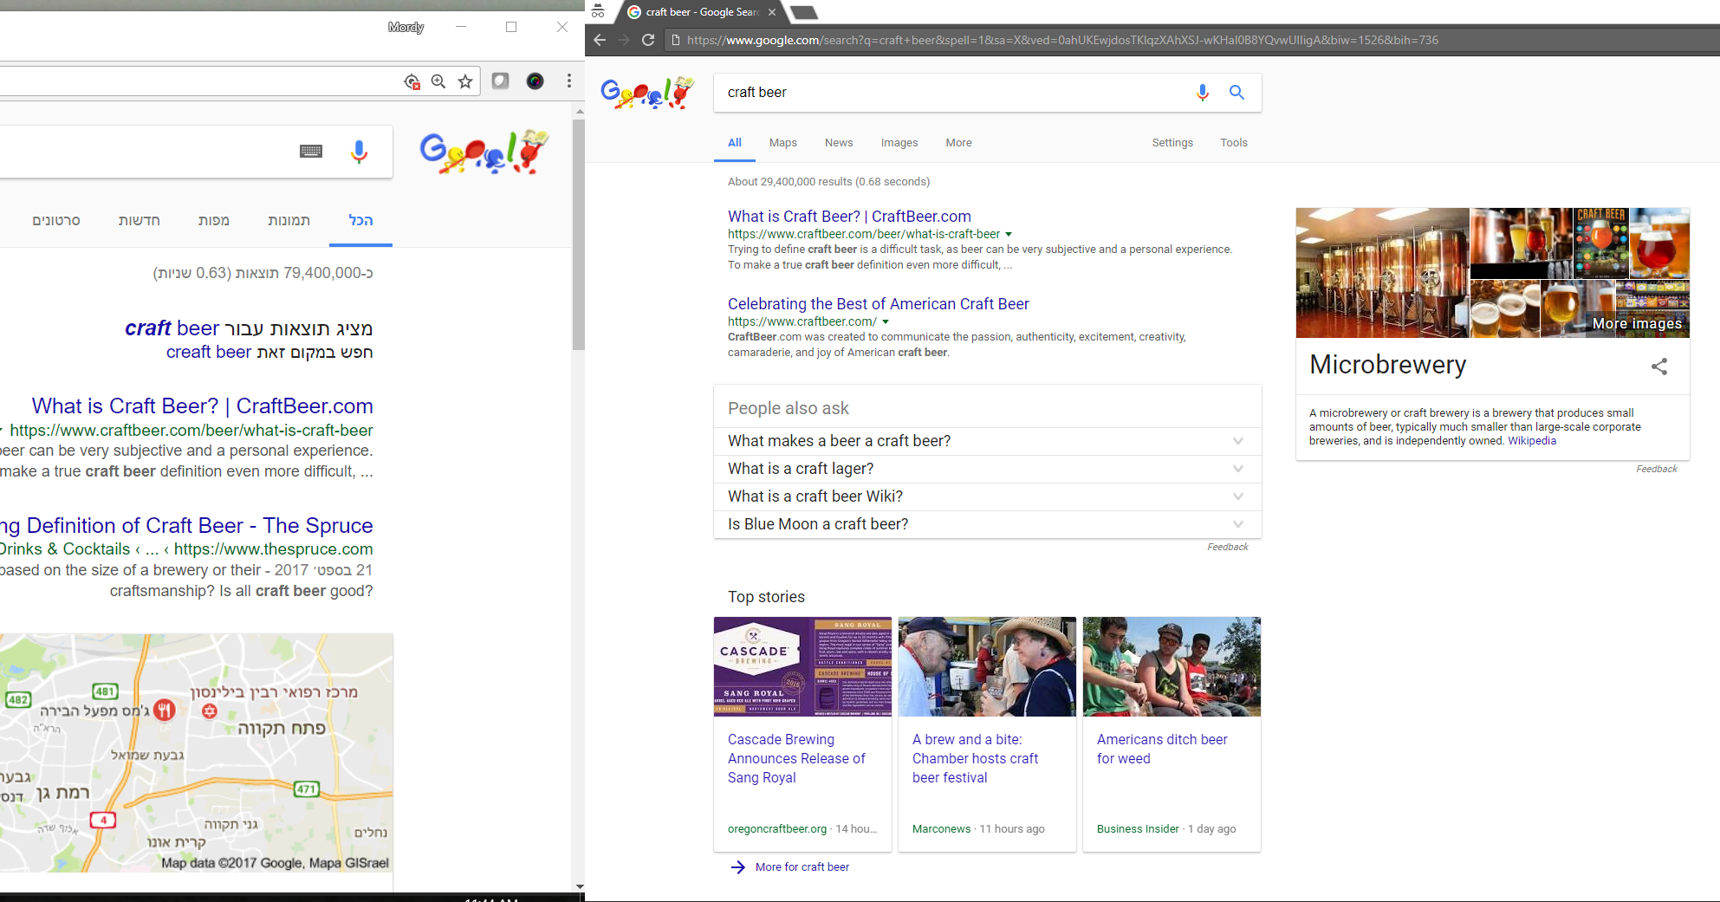Close the 'craft beer - Google Search' tab
This screenshot has width=1720, height=902.
(x=772, y=12)
